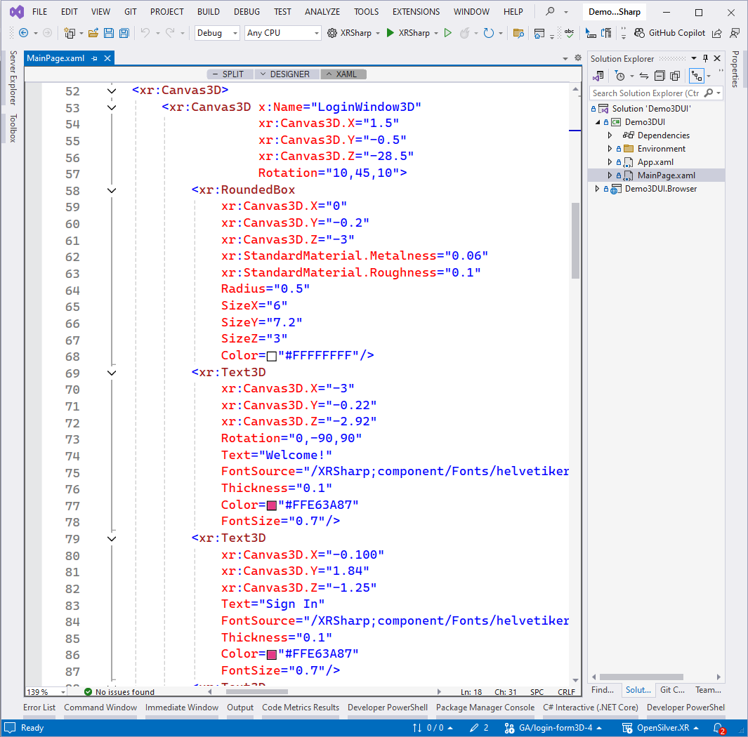Click Collapse All icon in Solution Explorer

(x=660, y=76)
